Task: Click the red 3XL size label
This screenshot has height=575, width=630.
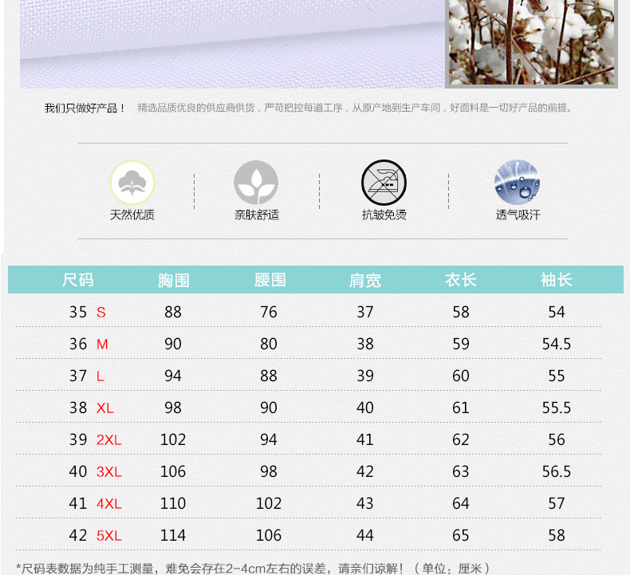Action: click(109, 472)
